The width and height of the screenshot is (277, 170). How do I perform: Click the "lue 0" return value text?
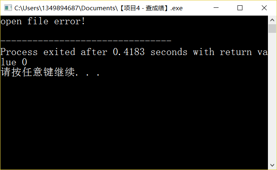[x=14, y=62]
